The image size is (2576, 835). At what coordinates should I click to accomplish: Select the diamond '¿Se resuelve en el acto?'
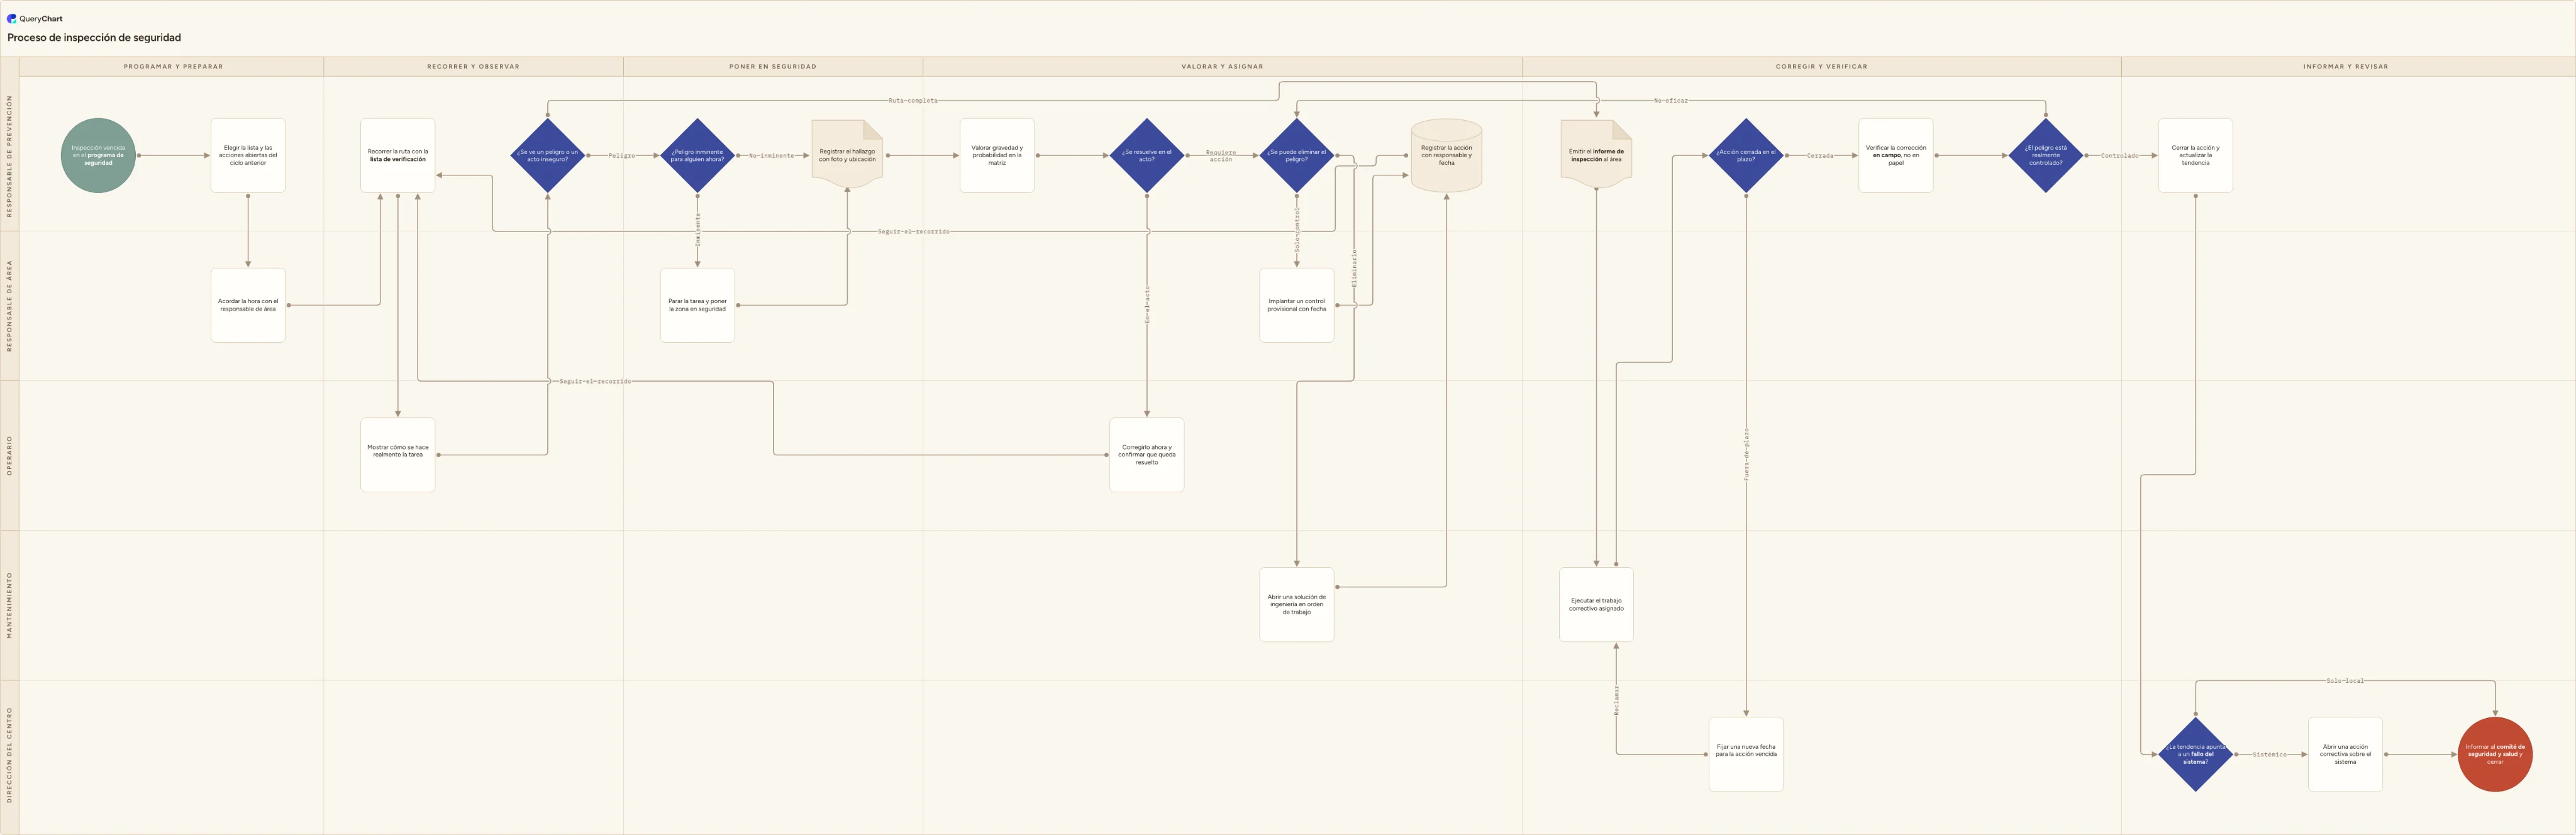click(x=1147, y=155)
